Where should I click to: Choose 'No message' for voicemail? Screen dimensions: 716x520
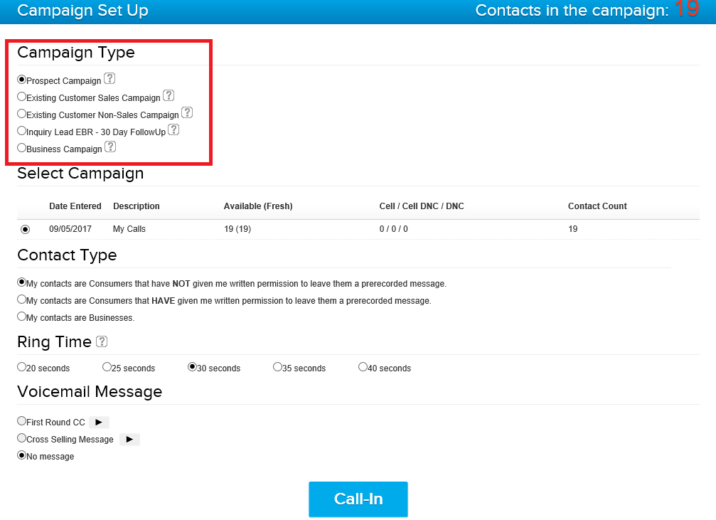pyautogui.click(x=21, y=455)
